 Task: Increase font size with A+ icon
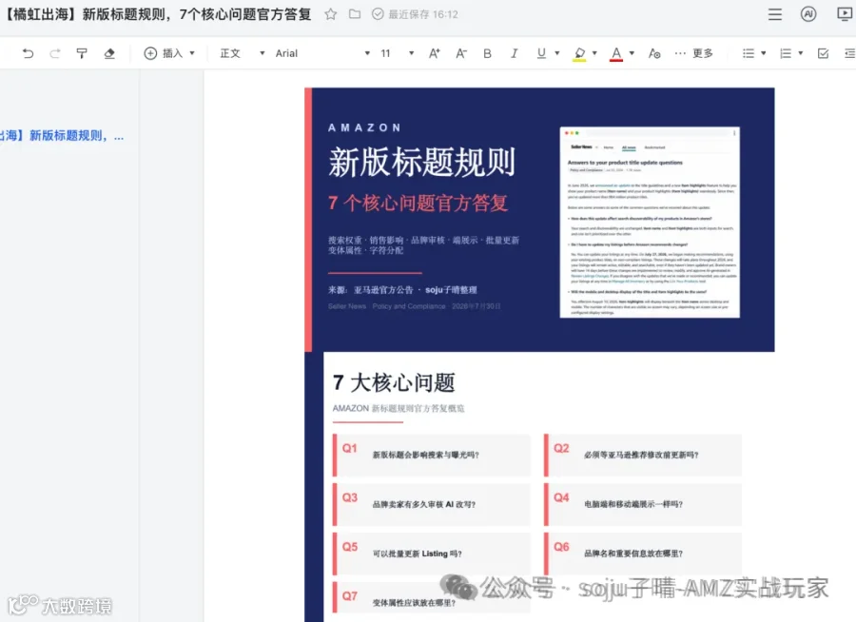pyautogui.click(x=435, y=53)
